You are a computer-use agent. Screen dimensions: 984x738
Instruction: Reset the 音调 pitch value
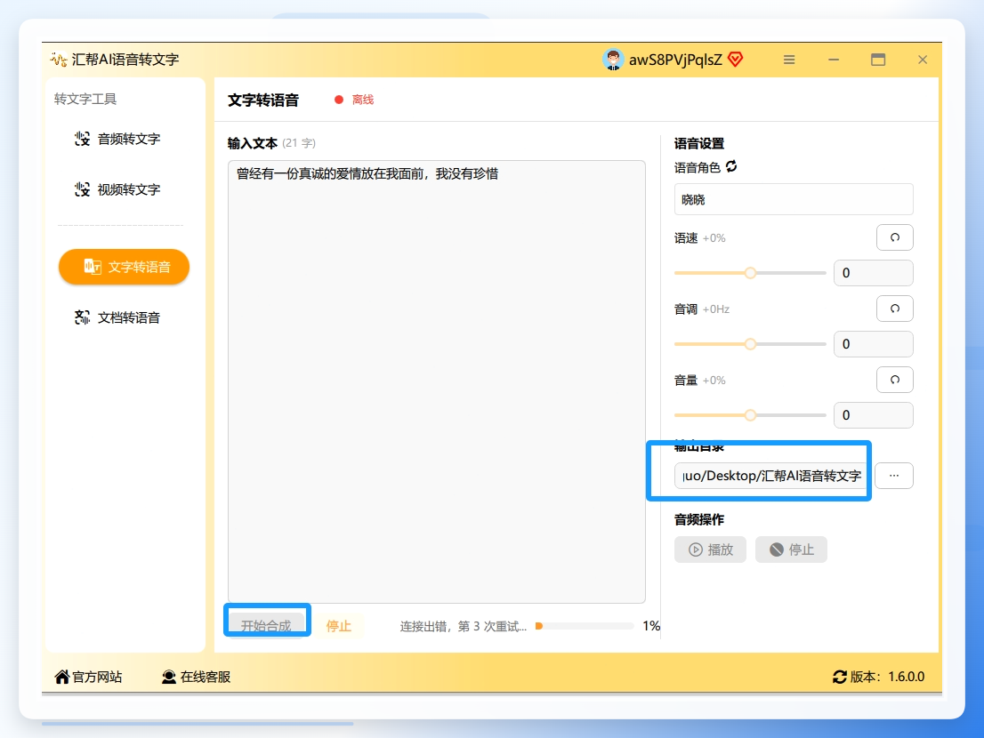point(894,309)
